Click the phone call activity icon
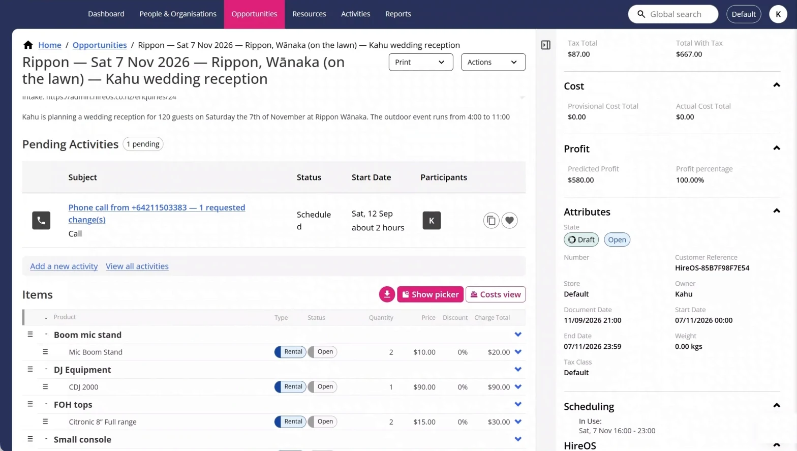The height and width of the screenshot is (451, 797). (41, 220)
